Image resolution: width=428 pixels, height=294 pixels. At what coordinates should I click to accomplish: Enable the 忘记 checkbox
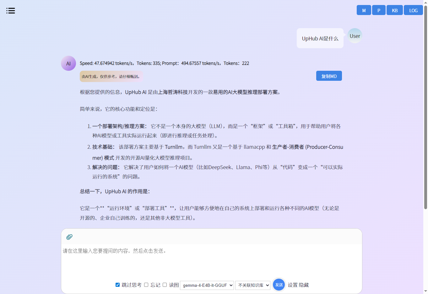(x=146, y=285)
